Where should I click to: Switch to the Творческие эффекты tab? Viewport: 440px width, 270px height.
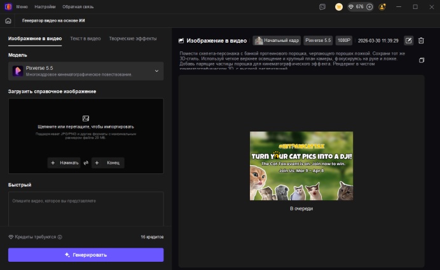click(132, 39)
